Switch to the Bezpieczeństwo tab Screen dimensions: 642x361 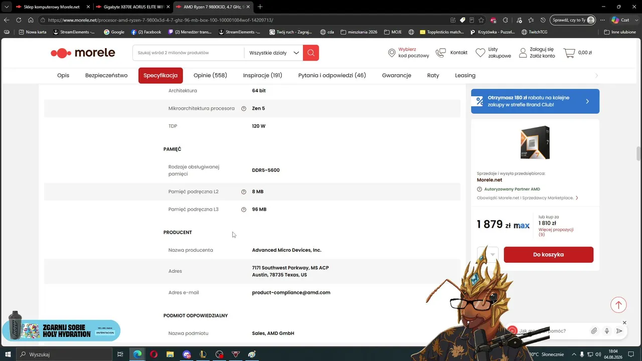(106, 75)
